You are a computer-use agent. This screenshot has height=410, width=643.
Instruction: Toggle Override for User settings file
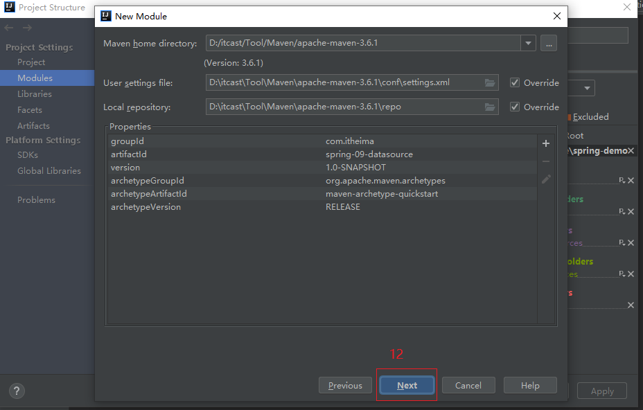click(x=515, y=83)
